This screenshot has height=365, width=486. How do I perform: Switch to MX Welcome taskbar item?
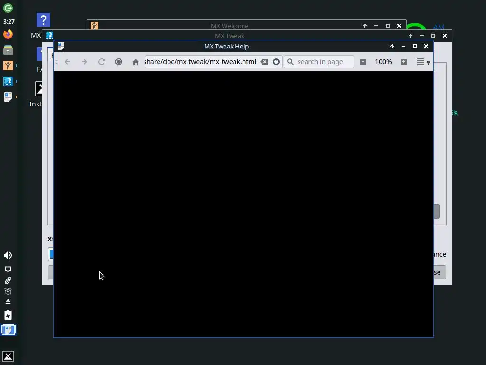click(8, 66)
